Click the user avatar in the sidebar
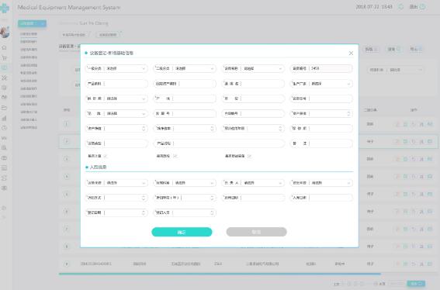The image size is (440, 290). click(5, 33)
